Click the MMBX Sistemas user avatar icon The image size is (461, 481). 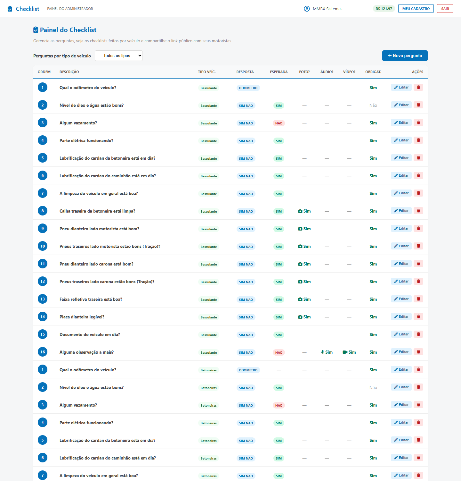pos(307,9)
